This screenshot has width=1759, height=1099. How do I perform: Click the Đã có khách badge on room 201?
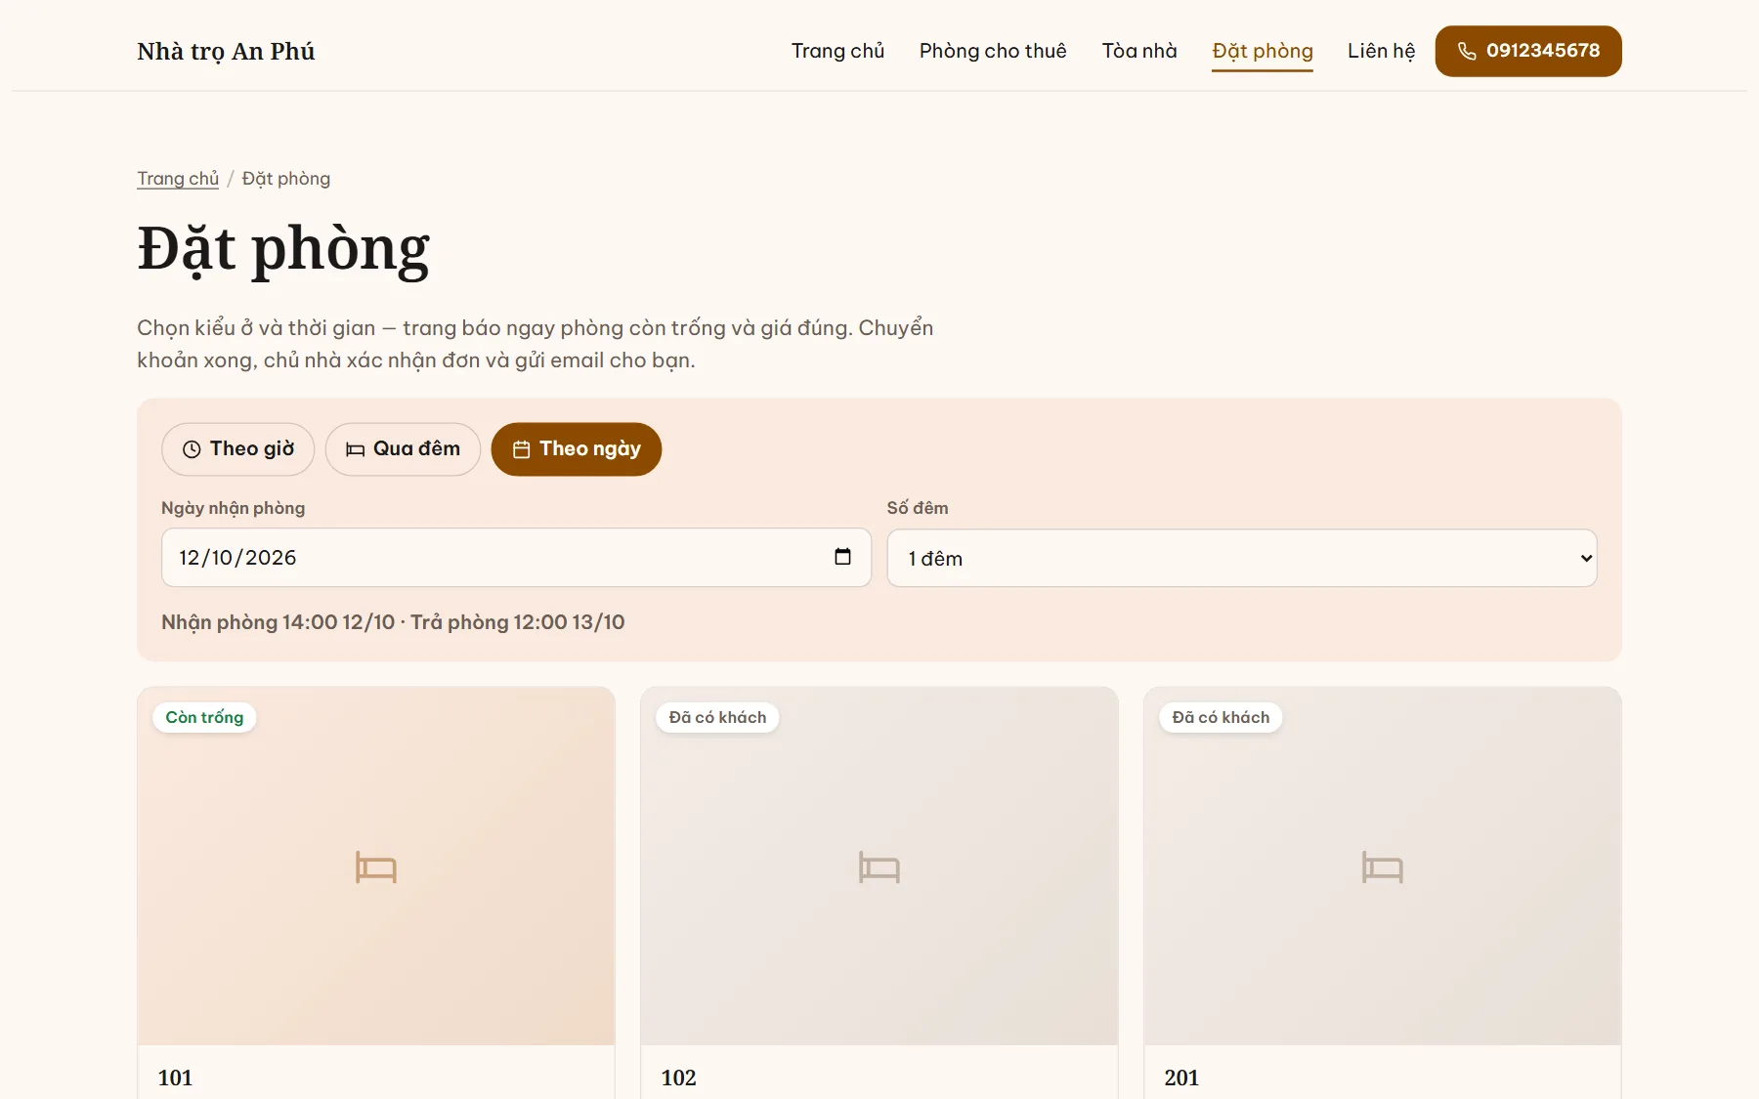point(1221,717)
